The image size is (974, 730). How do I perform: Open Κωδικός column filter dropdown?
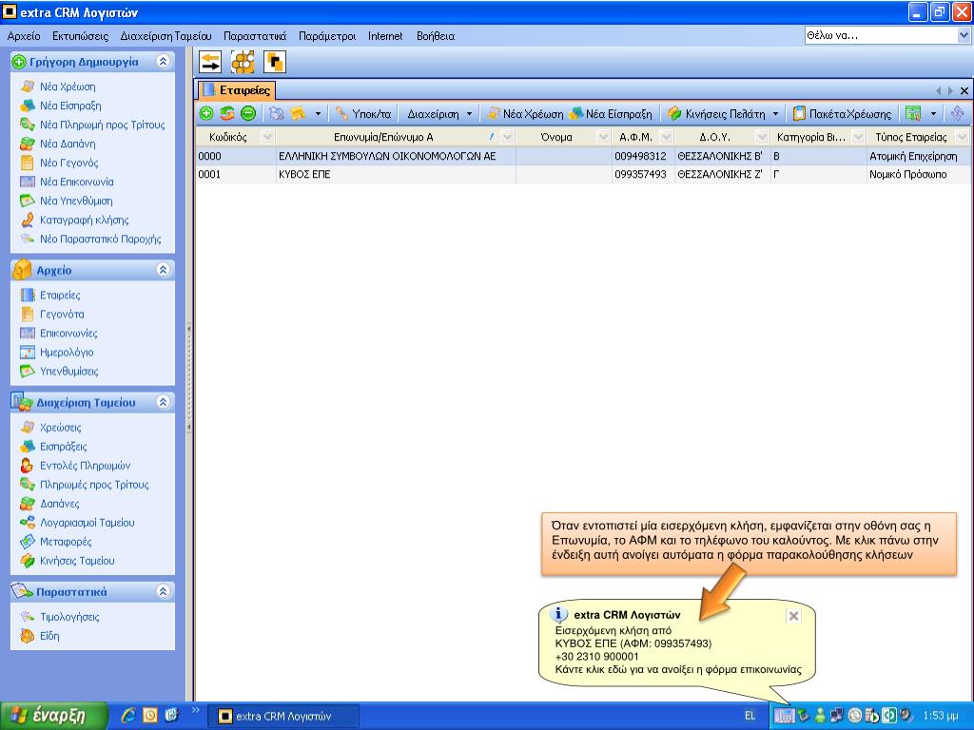[267, 137]
